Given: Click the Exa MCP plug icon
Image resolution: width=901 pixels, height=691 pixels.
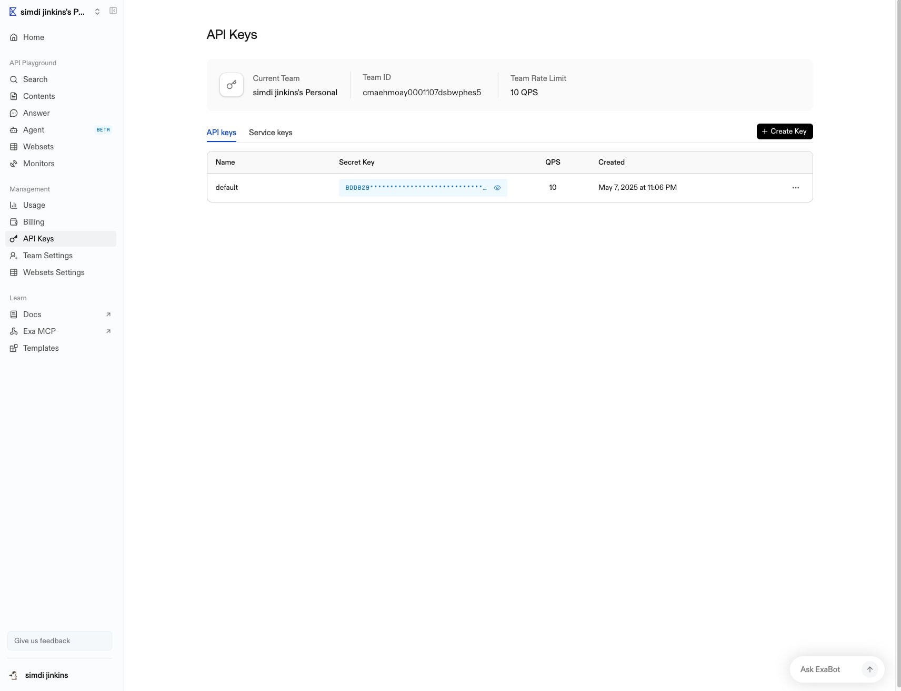Looking at the screenshot, I should [14, 331].
